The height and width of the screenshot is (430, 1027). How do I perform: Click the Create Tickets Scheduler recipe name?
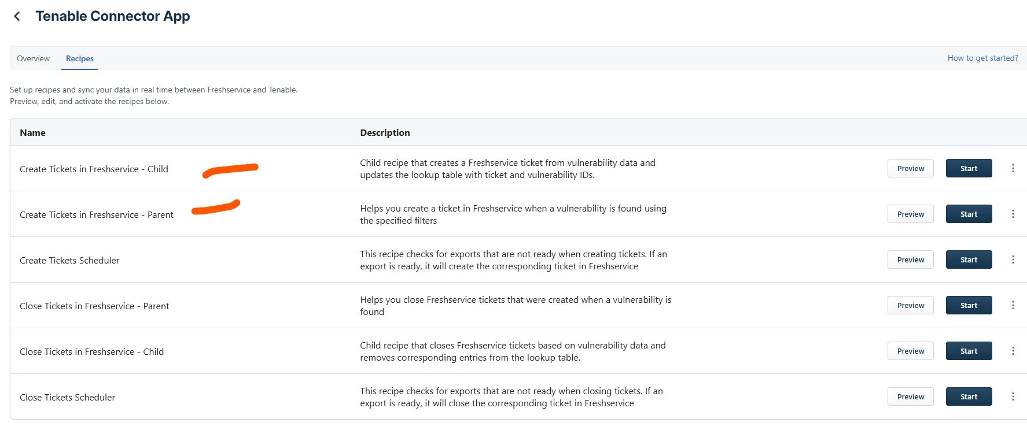[x=69, y=260]
